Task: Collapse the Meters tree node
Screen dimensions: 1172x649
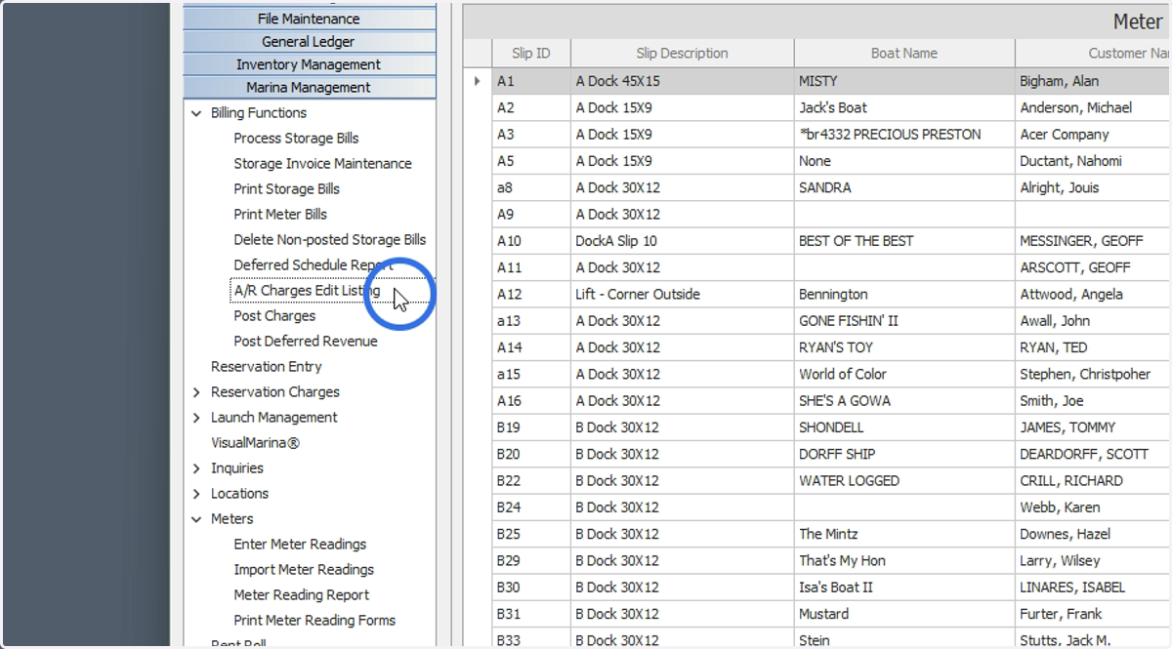Action: pyautogui.click(x=197, y=519)
